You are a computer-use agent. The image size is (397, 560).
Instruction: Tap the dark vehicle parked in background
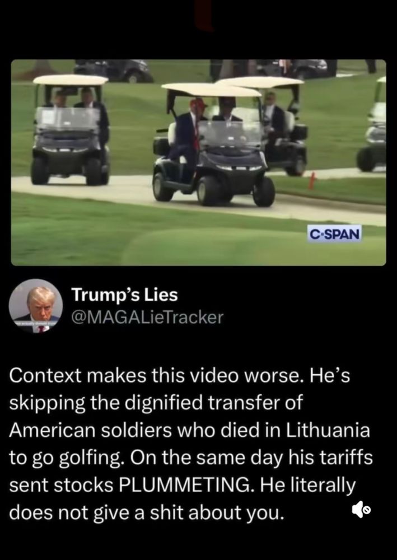(x=114, y=71)
